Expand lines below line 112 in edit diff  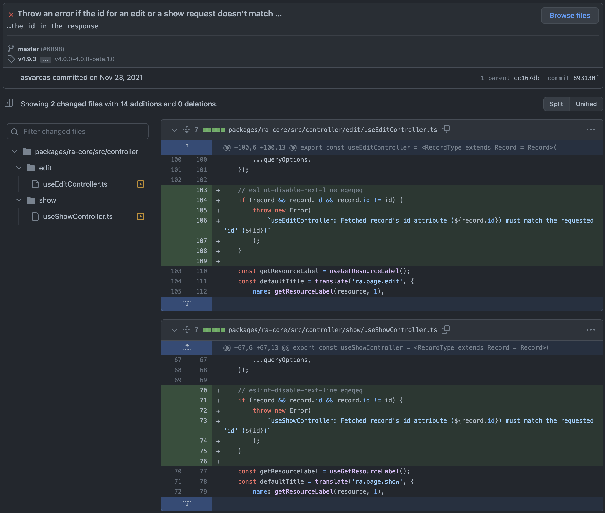[187, 304]
